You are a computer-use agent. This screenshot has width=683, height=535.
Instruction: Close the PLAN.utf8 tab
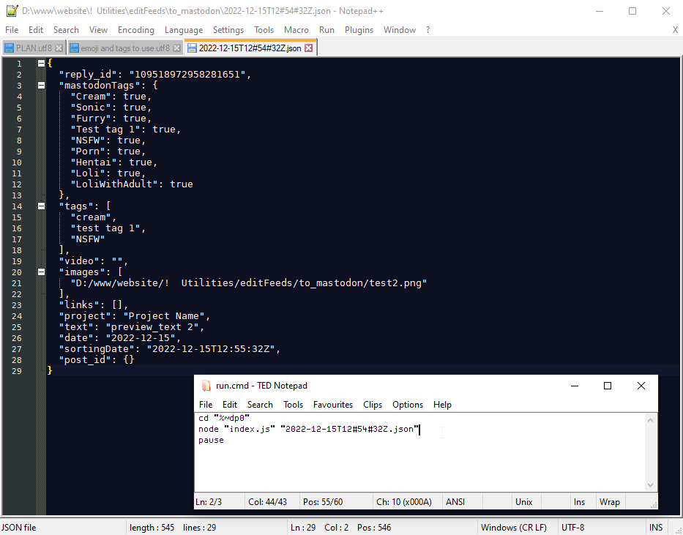click(59, 48)
